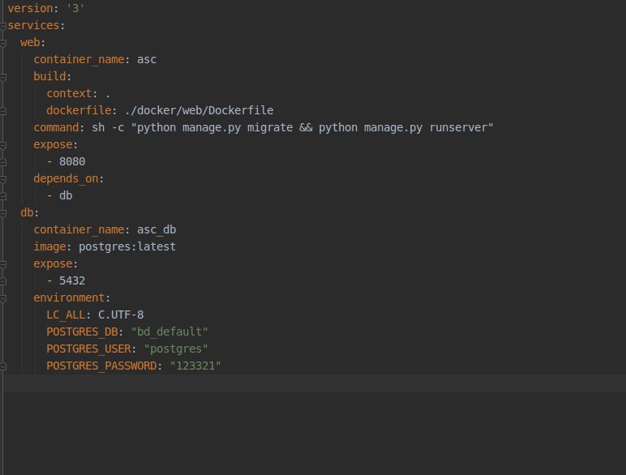This screenshot has height=475, width=626.
Task: Click fold end marker beside dockerfile line
Action: (3, 111)
